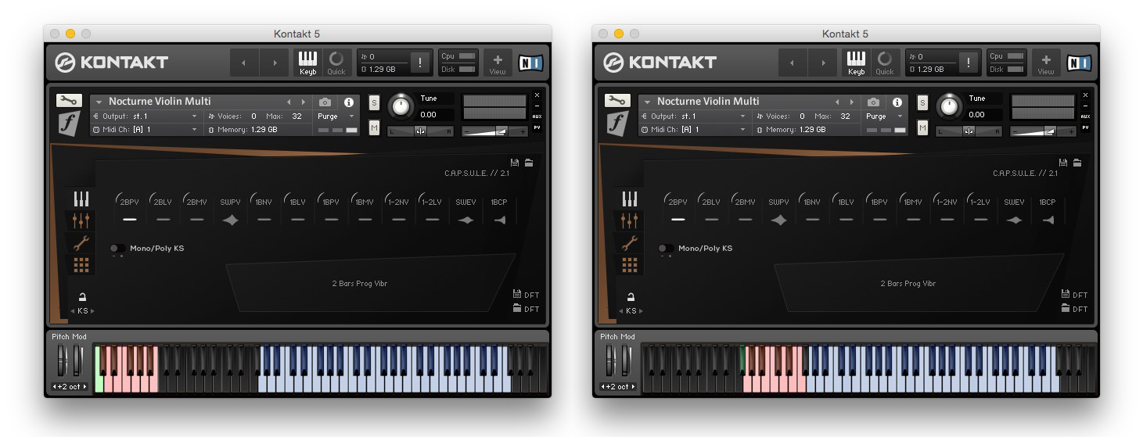Select the 1-2NV articulation in right window
Screen dimensions: 1143x437
click(x=947, y=210)
